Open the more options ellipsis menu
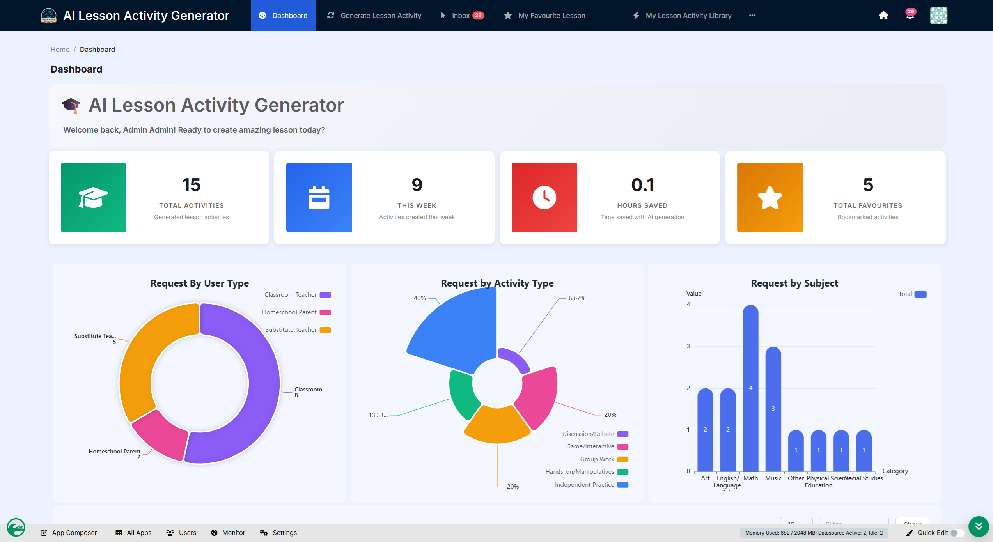 point(752,16)
